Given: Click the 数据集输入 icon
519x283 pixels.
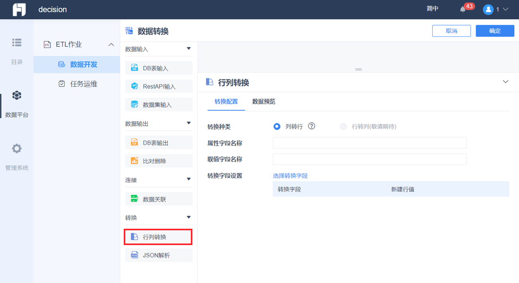Looking at the screenshot, I should tap(135, 105).
